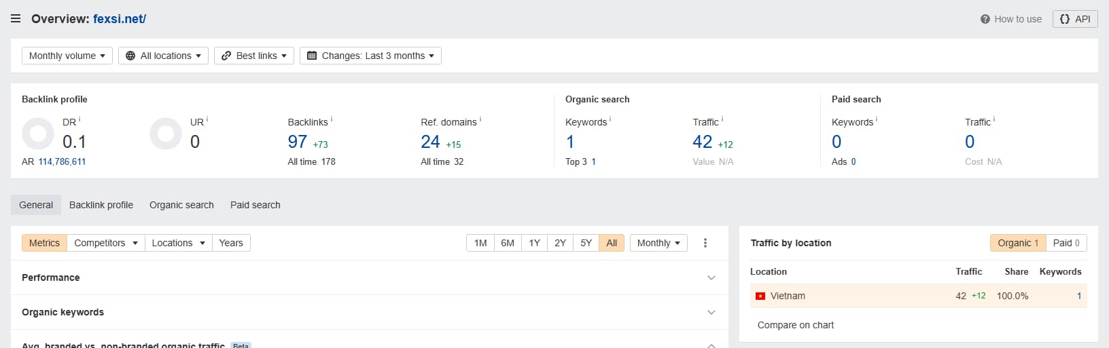Click the Keywords column header in the location table
This screenshot has height=348, width=1109.
pyautogui.click(x=1060, y=271)
